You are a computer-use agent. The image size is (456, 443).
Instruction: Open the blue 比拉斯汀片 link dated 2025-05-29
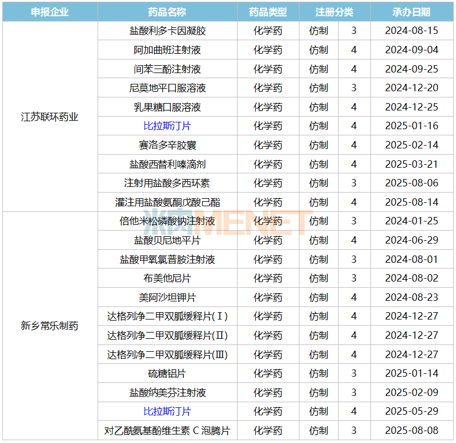coord(167,411)
